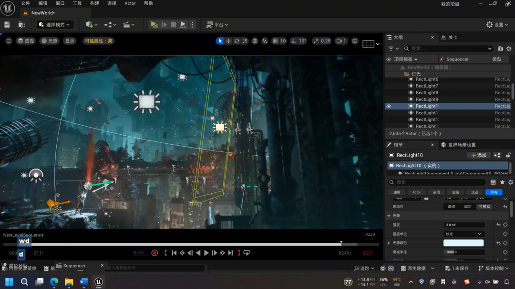Select RectLight7 in the outliner list

click(427, 86)
